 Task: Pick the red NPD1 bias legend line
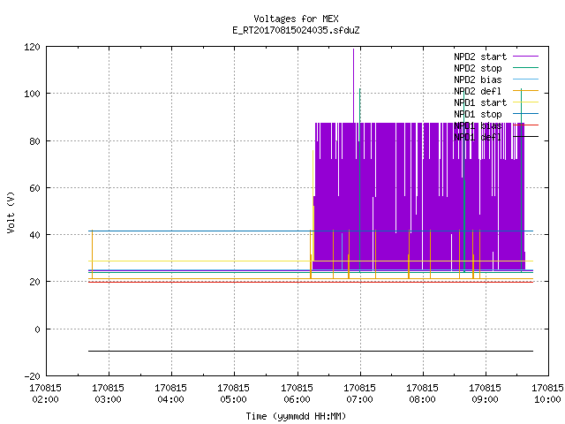[x=525, y=125]
